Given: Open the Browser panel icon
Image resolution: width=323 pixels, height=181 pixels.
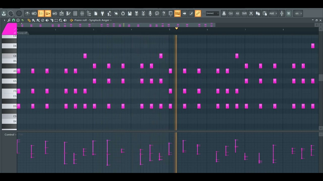Looking at the screenshot, I should click(89, 13).
